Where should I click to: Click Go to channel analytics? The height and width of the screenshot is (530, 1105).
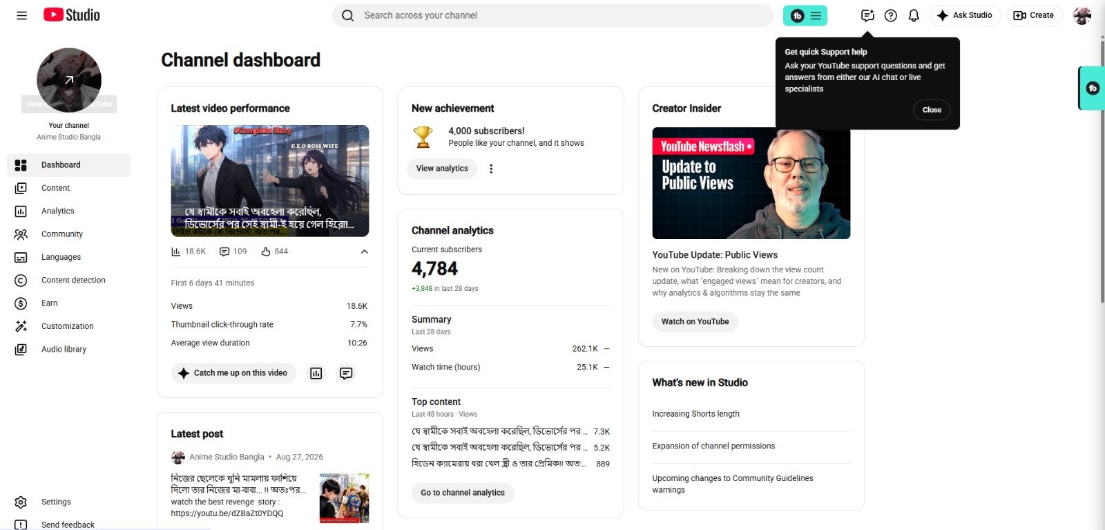(x=463, y=493)
